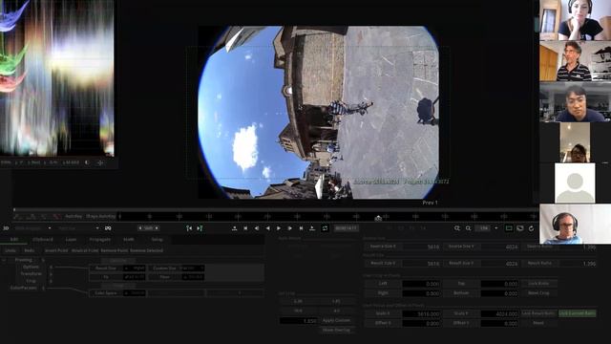Click the Insert Point button
Viewport: 611px width, 344px height.
(56, 250)
